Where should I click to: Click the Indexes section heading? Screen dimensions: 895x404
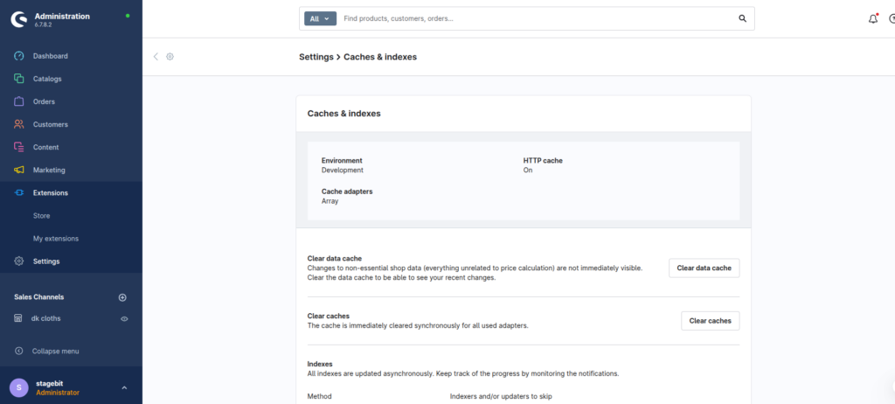click(320, 364)
